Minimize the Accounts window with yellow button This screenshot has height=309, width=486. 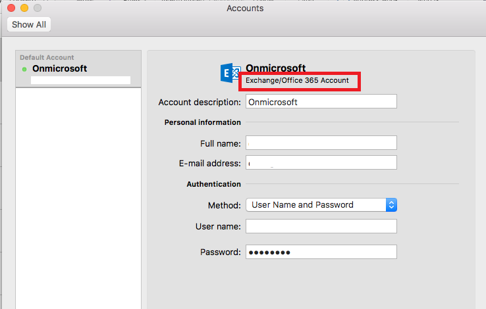point(24,8)
